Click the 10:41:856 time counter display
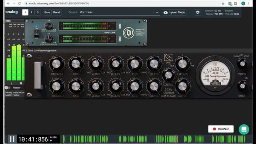Image resolution: width=256 pixels, height=144 pixels. point(33,139)
